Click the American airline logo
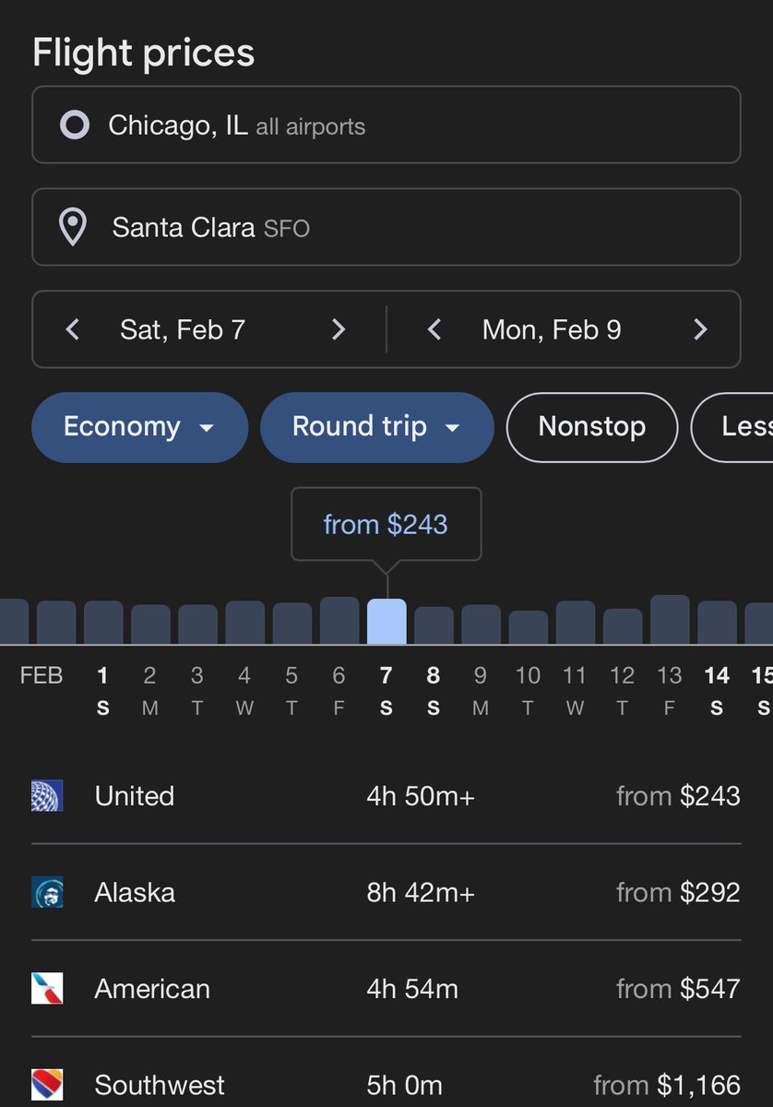 coord(47,989)
